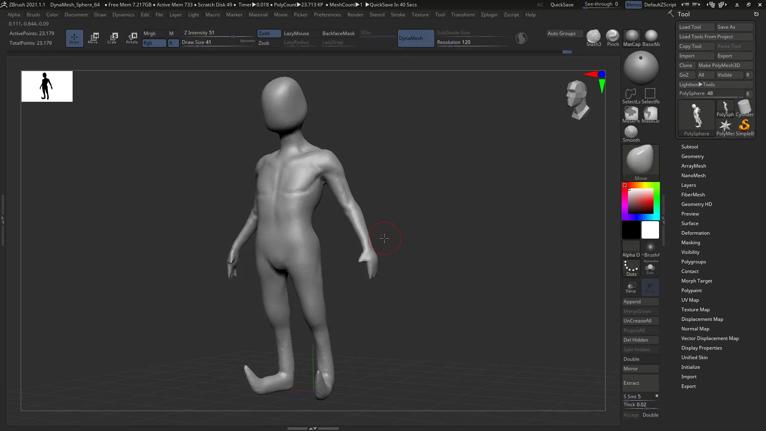Select the Scale tool

coord(113,38)
